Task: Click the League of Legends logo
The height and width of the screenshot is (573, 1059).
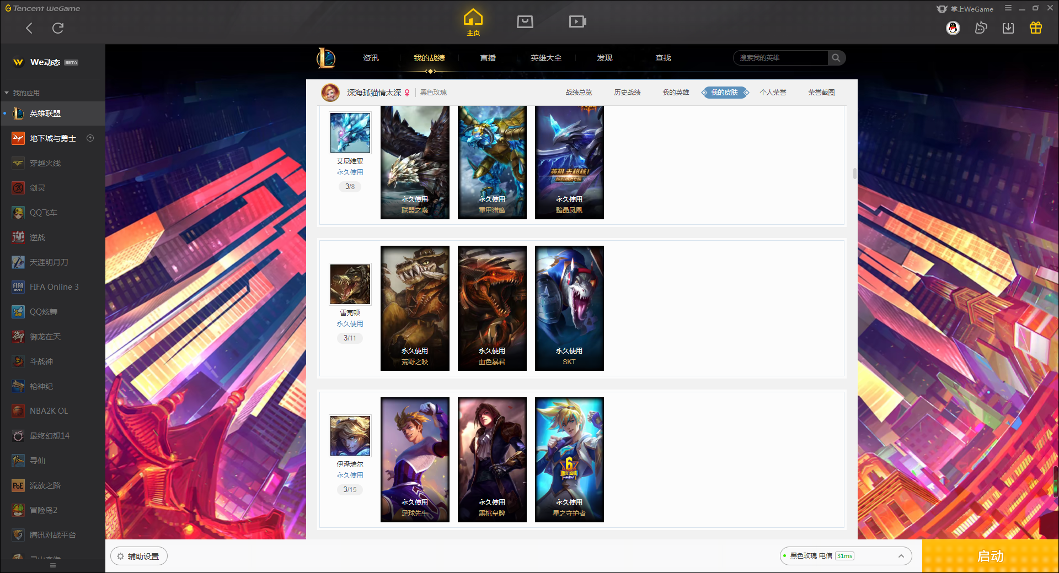Action: 326,58
